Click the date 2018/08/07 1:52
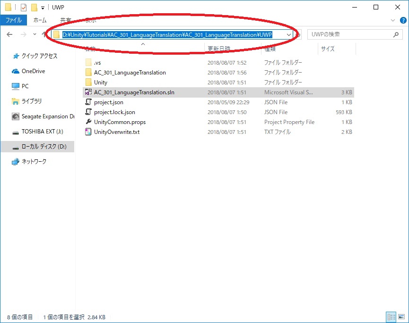The image size is (409, 323). click(x=227, y=63)
